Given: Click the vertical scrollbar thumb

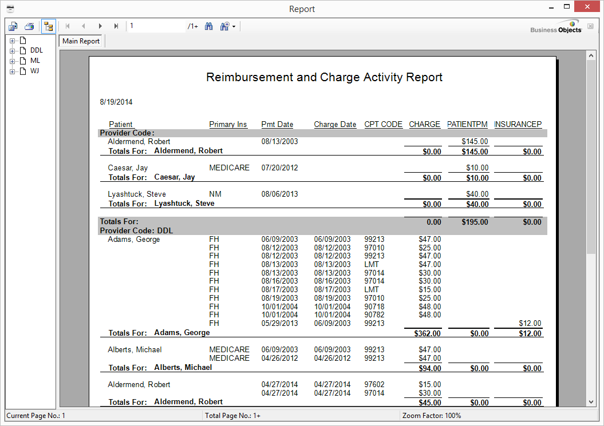Looking at the screenshot, I should (x=591, y=157).
